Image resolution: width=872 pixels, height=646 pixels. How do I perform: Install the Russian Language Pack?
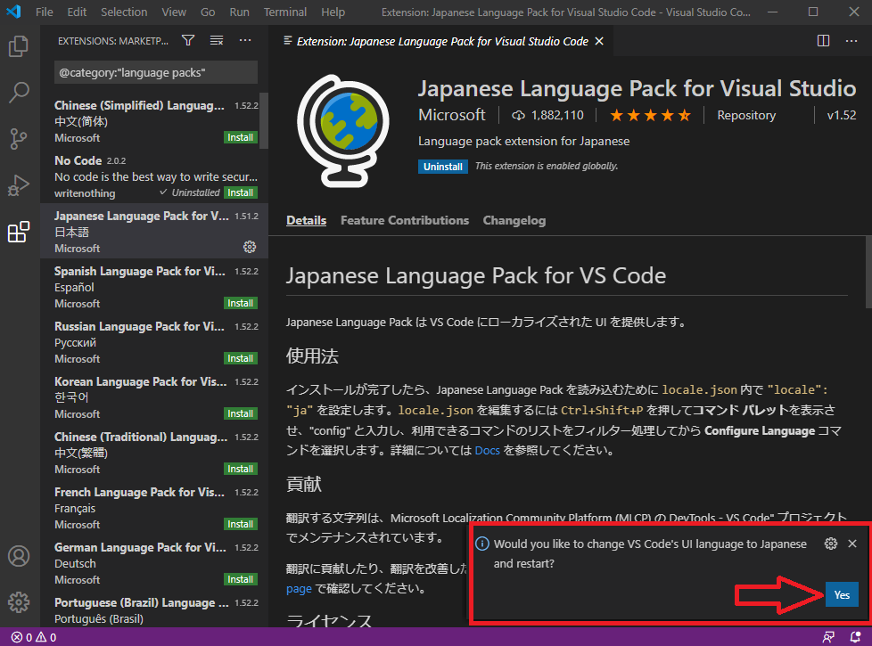click(240, 358)
